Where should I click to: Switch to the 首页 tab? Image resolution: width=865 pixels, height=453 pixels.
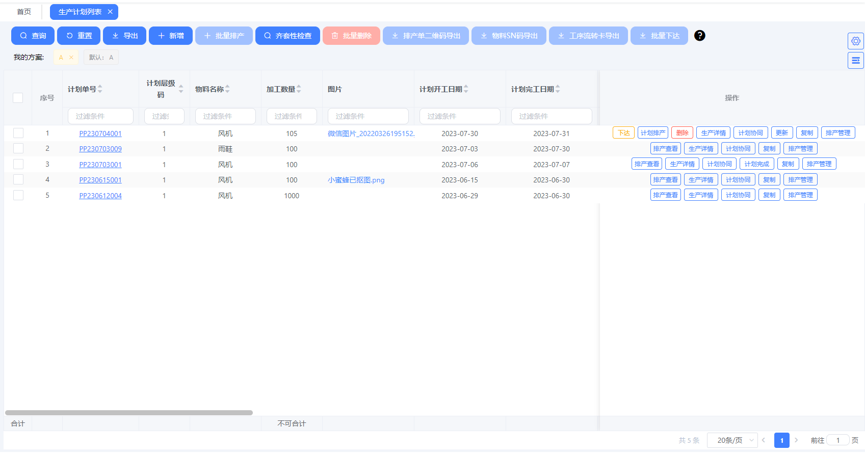pyautogui.click(x=24, y=12)
